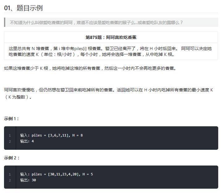Screen dimensions: 221x193
Task: Click the line "输入: piles = [3,6,7,11], H = 8"
Action: click(x=52, y=135)
